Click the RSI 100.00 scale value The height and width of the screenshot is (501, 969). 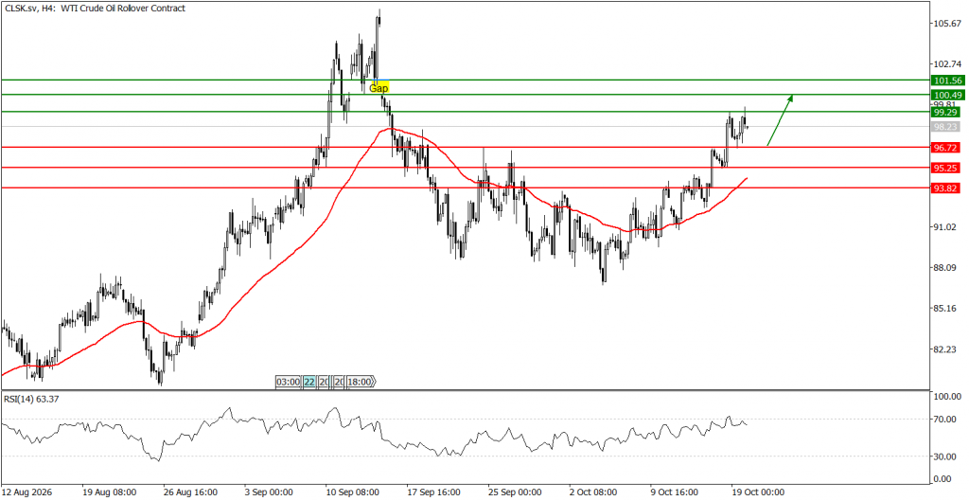[948, 397]
